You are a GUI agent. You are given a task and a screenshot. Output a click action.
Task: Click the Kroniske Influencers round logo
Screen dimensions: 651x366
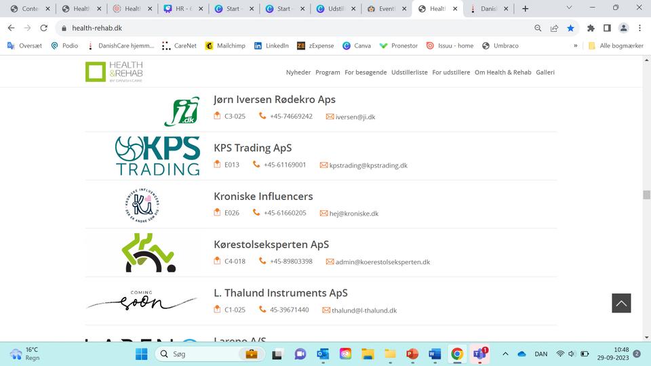pyautogui.click(x=142, y=205)
